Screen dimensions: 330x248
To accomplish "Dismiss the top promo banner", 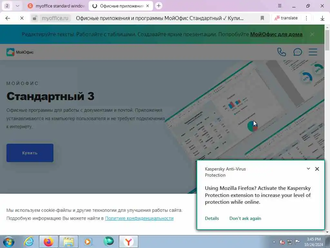I will tap(312, 34).
